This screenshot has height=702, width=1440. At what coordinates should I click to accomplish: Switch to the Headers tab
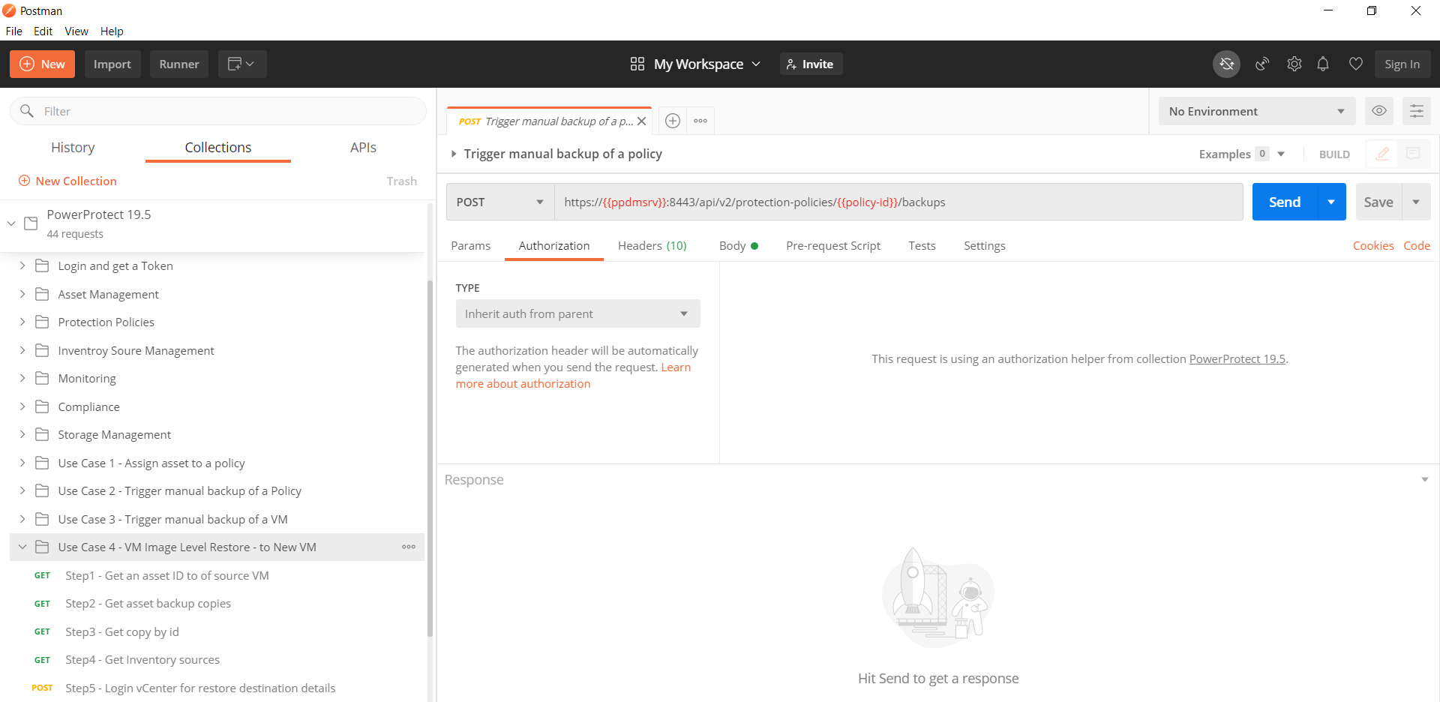point(652,245)
